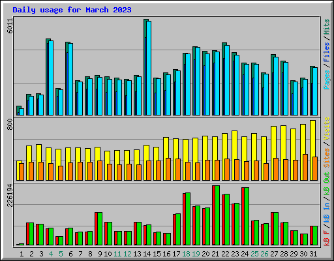
Task: Select day 10 on the x-axis
Action: coord(108,254)
